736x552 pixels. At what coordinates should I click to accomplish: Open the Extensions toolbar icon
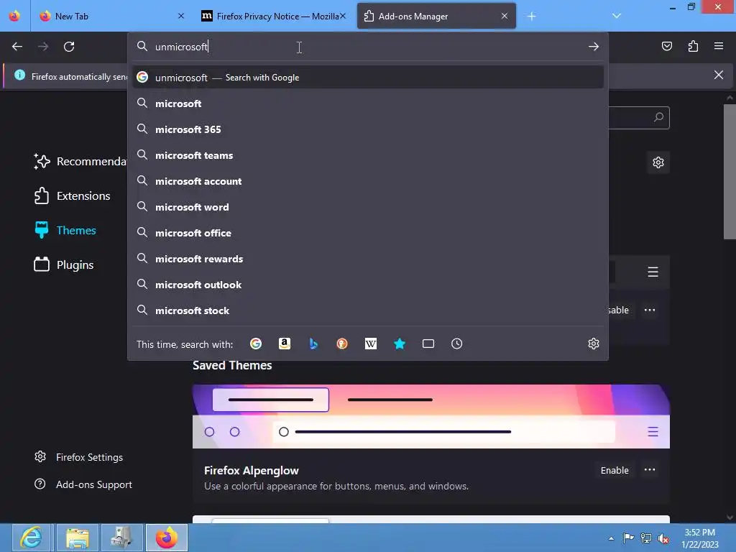693,46
